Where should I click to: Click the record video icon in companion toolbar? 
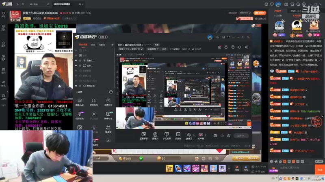[x=215, y=135]
